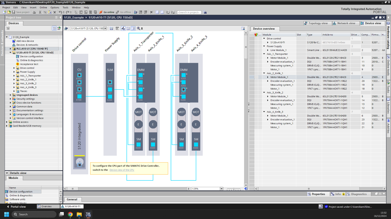Open the device selection dropdown

click(105, 28)
